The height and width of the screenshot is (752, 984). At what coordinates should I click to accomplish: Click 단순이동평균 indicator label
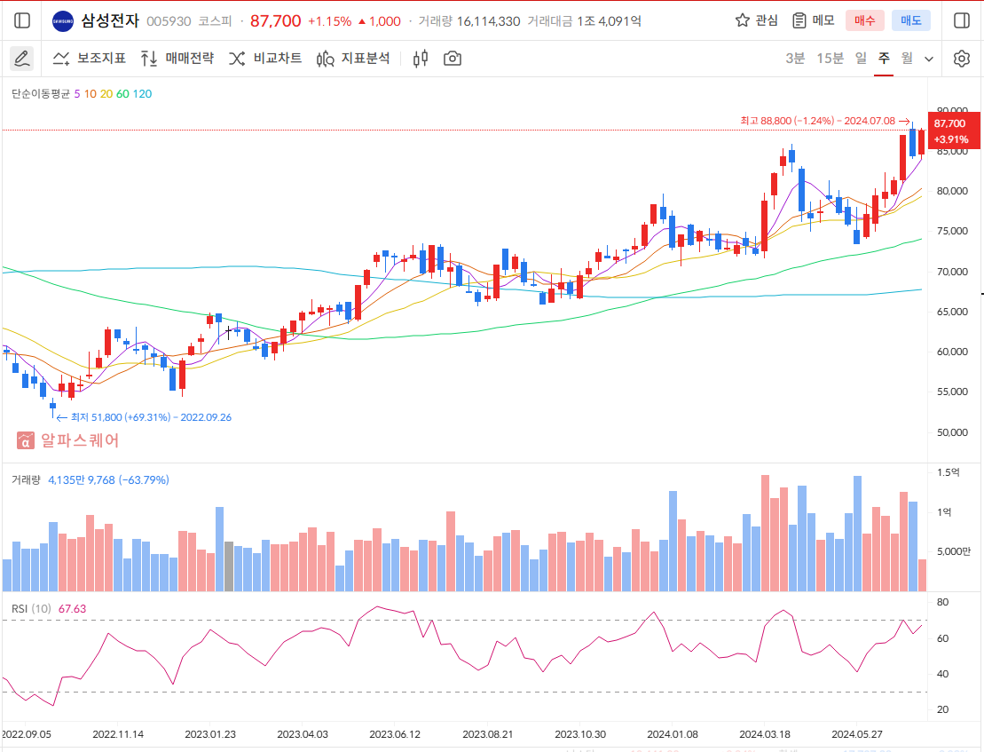pos(41,93)
